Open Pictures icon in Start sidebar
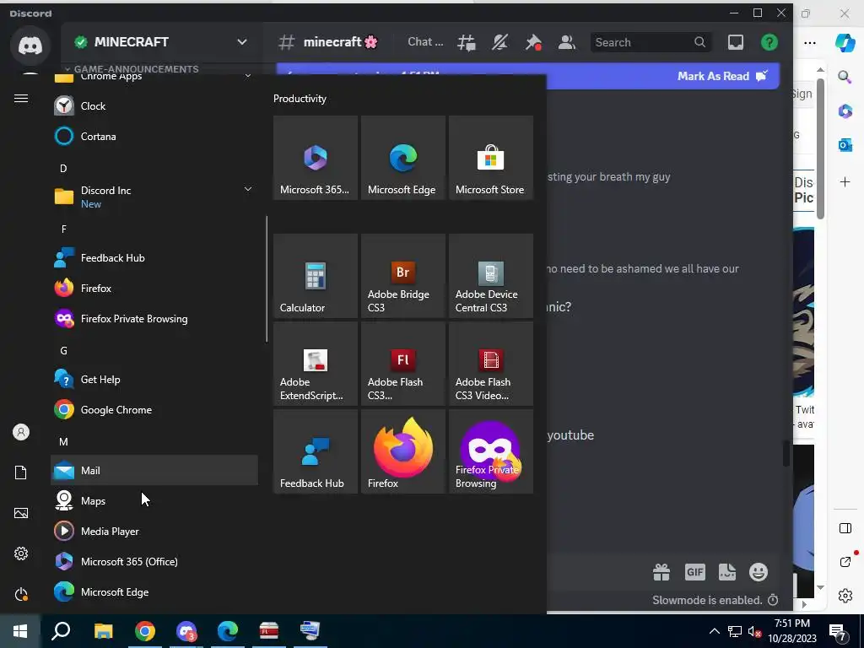Viewport: 864px width, 648px height. [x=21, y=513]
